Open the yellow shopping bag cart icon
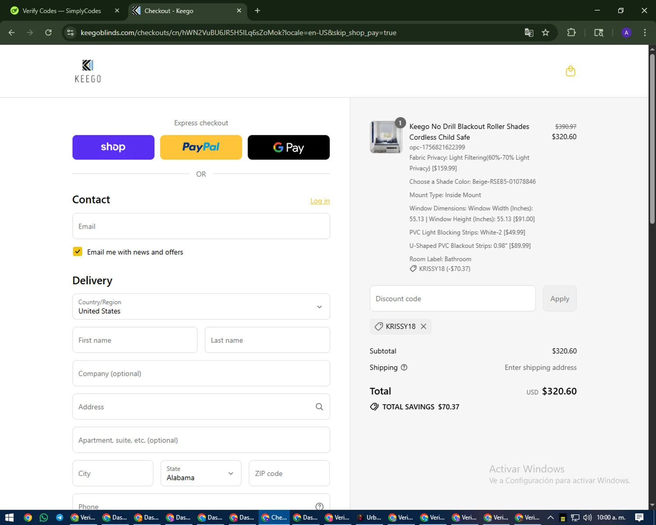The height and width of the screenshot is (525, 656). coord(570,71)
